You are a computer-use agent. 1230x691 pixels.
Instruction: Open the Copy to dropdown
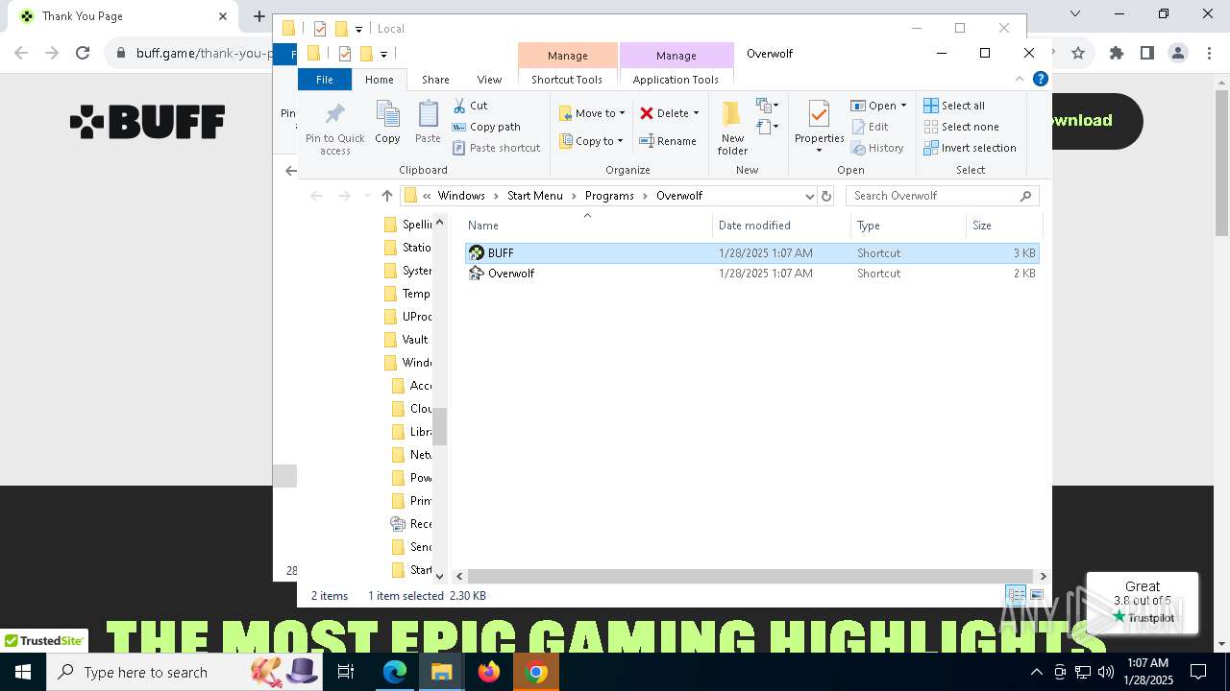coord(591,141)
